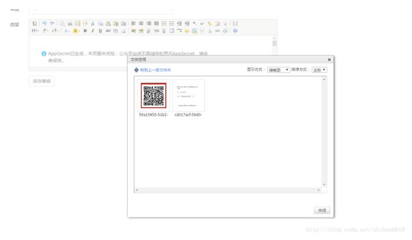Viewport: 412px width, 240px height.
Task: Click file list scrollbar down arrow
Action: pos(324,184)
